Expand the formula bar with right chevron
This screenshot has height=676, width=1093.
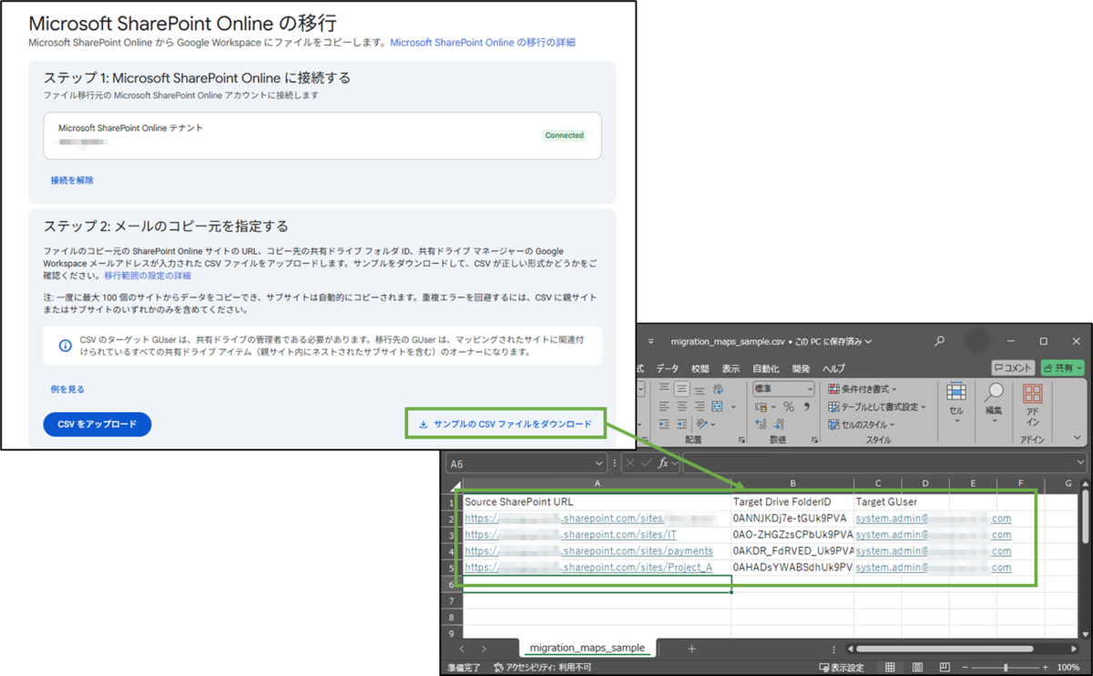click(1081, 463)
